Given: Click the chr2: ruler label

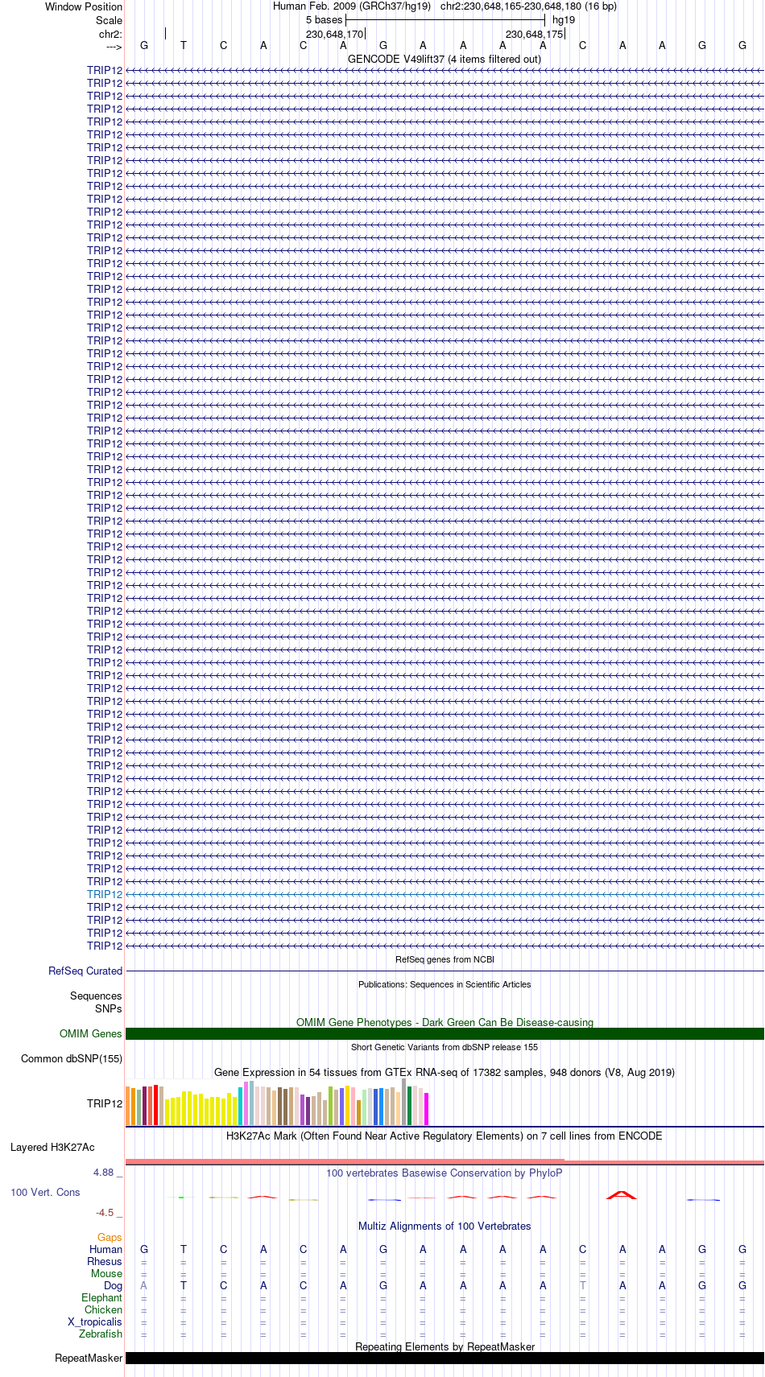Looking at the screenshot, I should pyautogui.click(x=110, y=34).
